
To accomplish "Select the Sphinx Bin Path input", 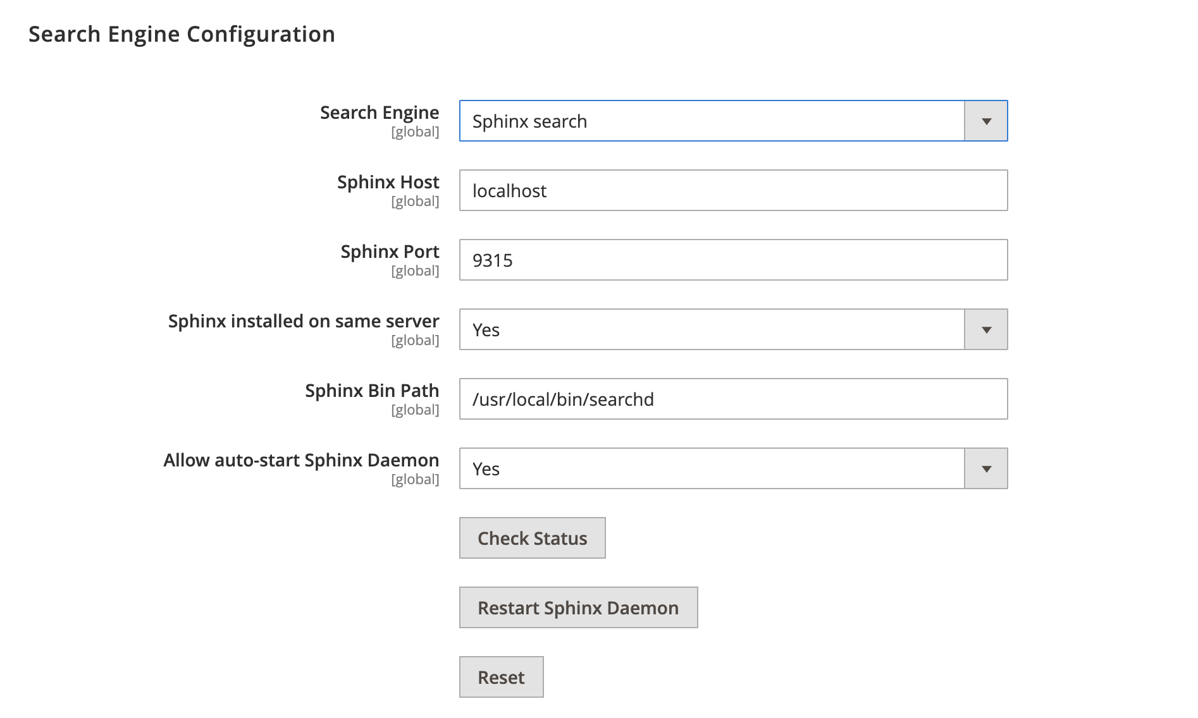I will pyautogui.click(x=732, y=399).
